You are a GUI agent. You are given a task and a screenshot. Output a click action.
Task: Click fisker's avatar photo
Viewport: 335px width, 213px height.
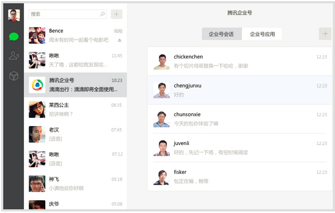click(x=161, y=177)
